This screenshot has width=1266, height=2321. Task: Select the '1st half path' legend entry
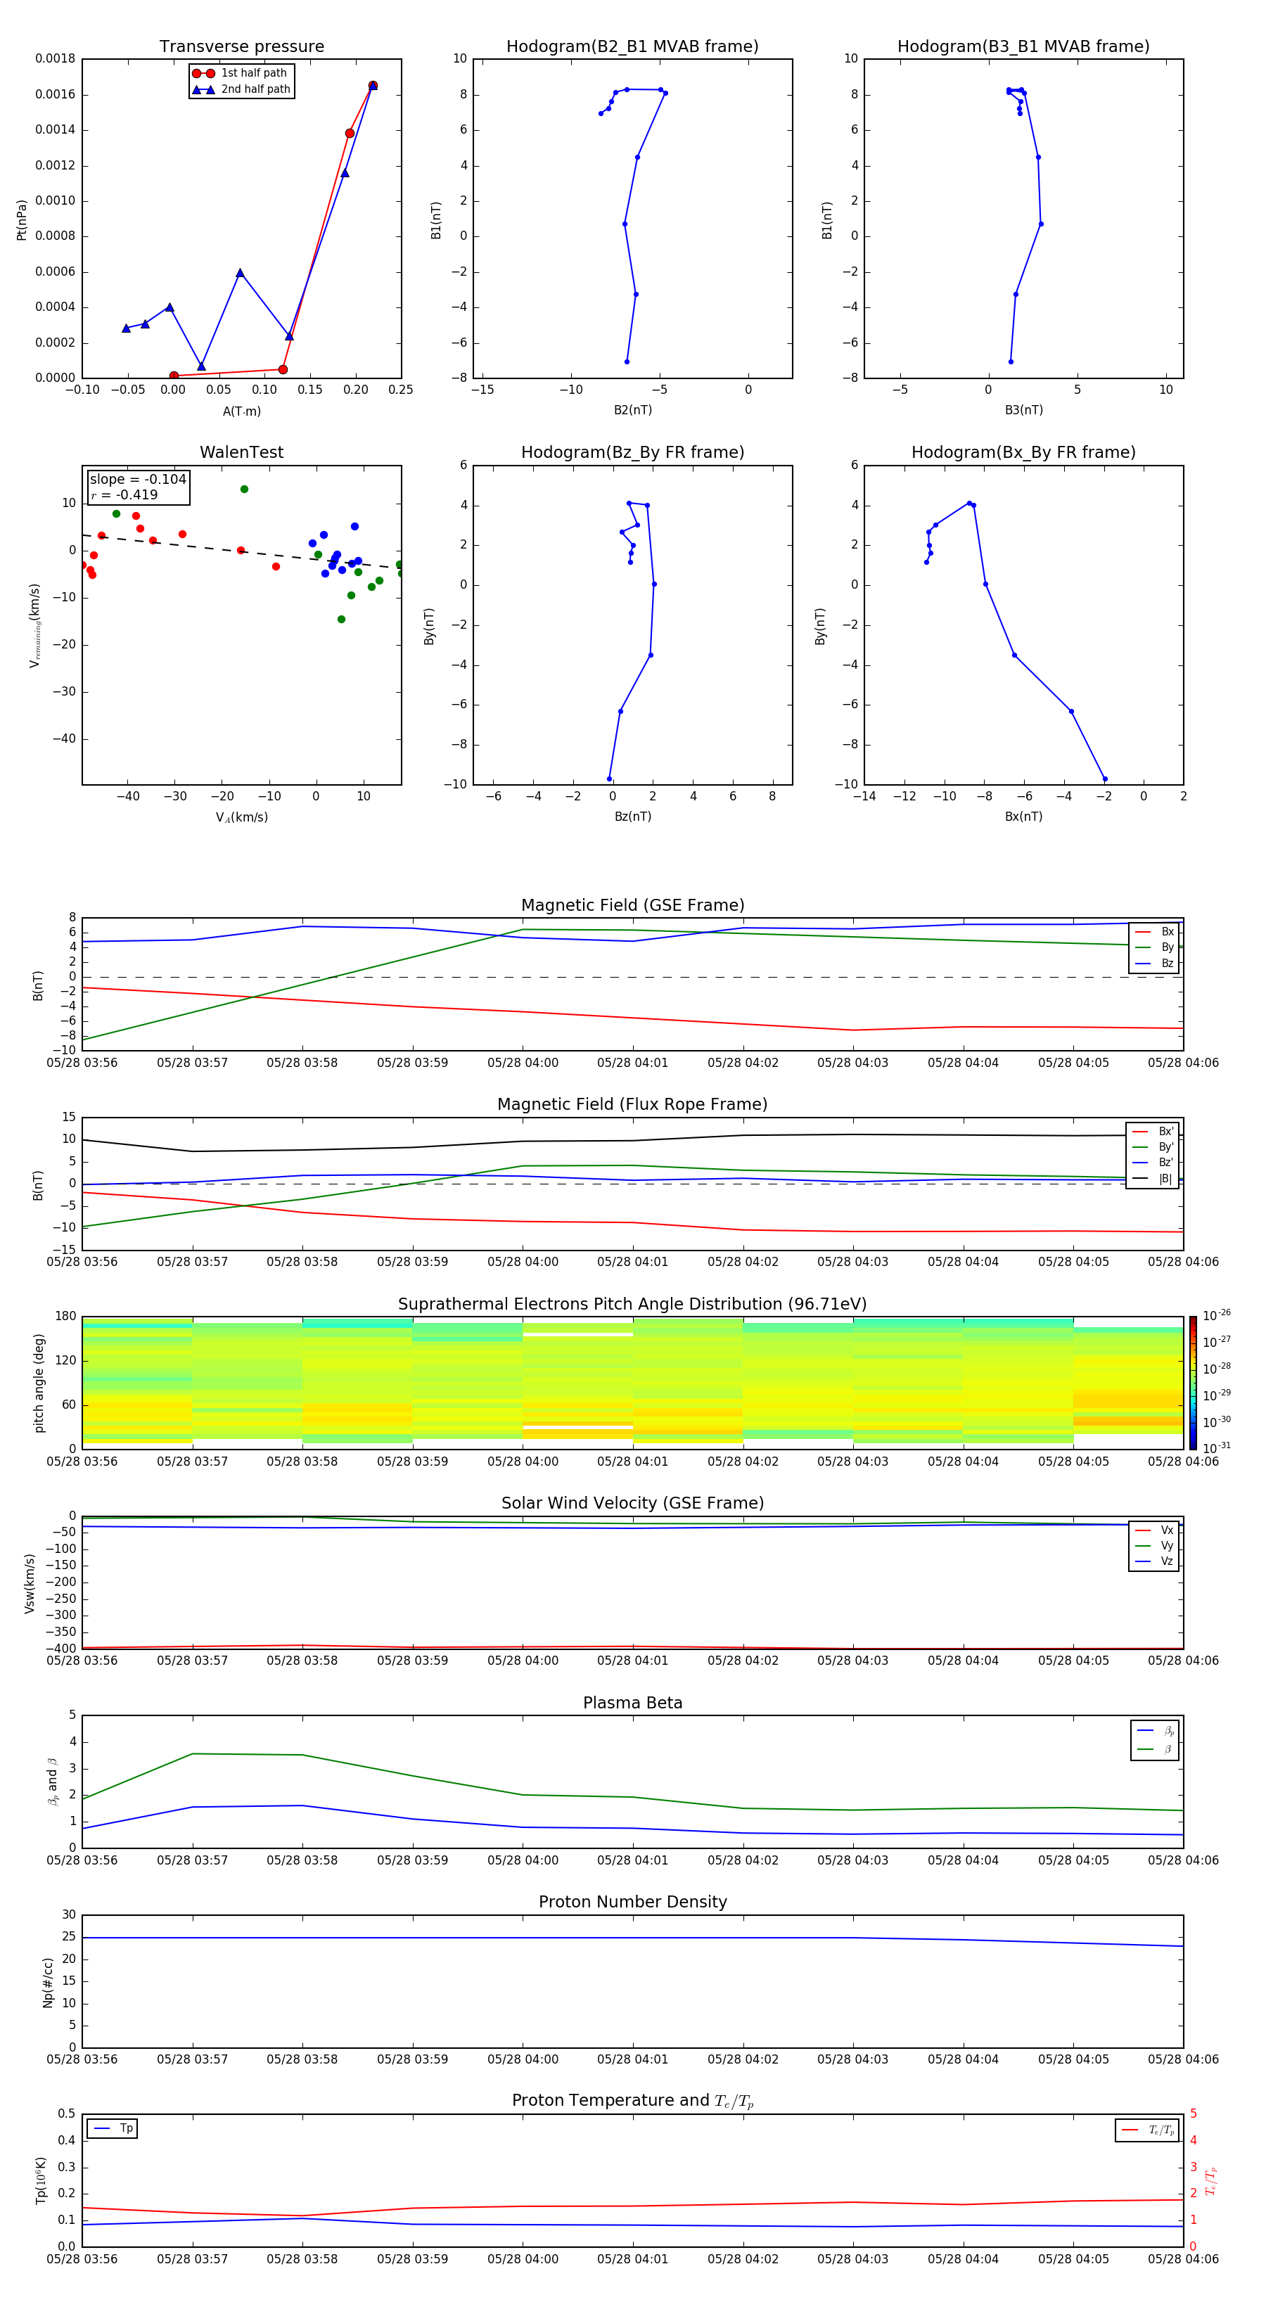pyautogui.click(x=241, y=73)
